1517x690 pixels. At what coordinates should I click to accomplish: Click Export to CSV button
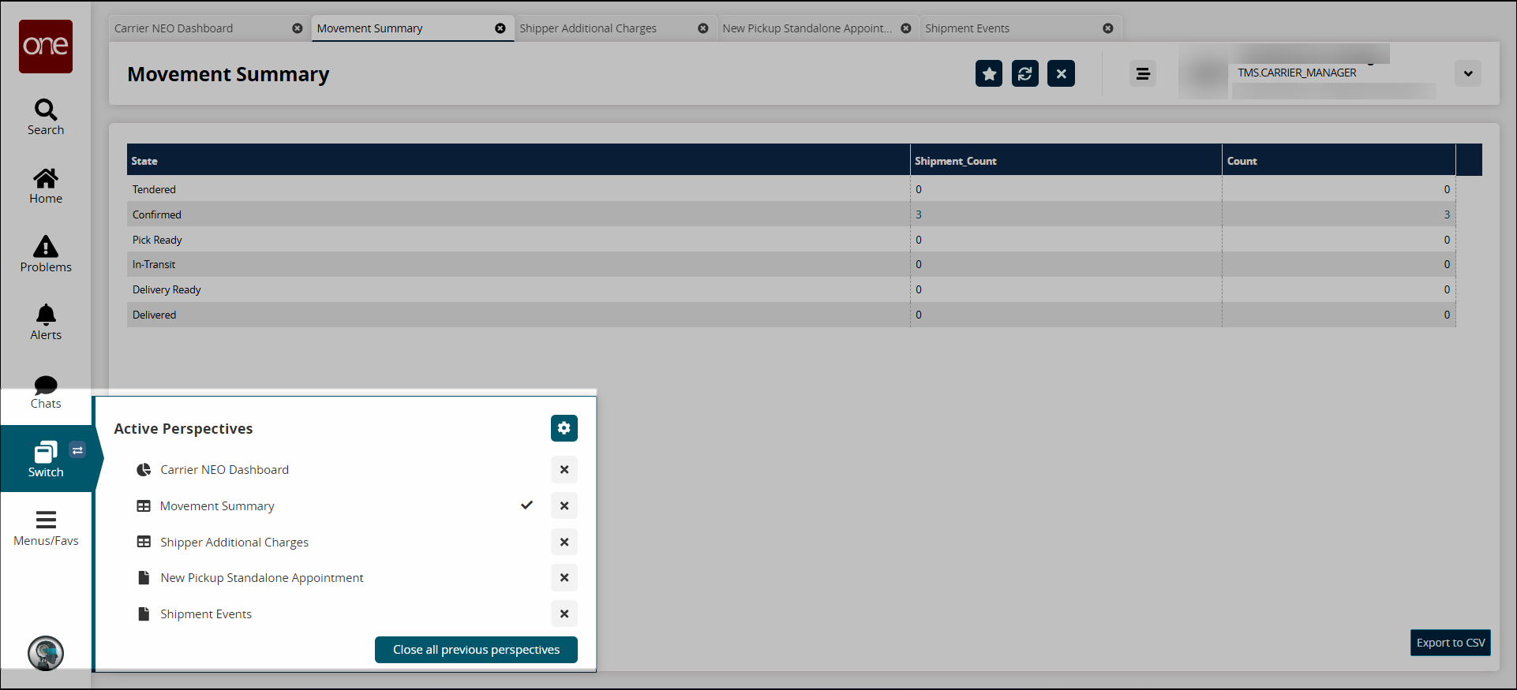tap(1451, 643)
